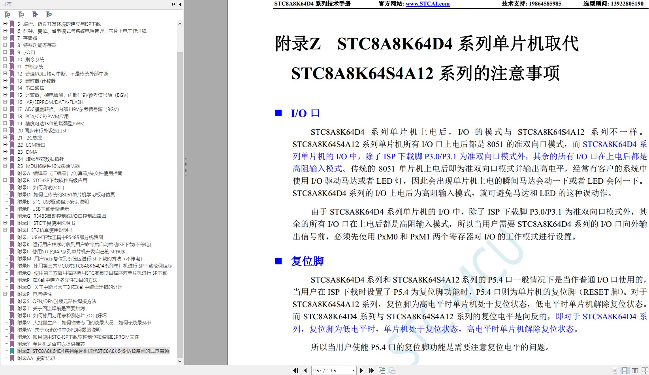Click the next view icon
Image resolution: width=649 pixels, height=375 pixels.
click(392, 370)
